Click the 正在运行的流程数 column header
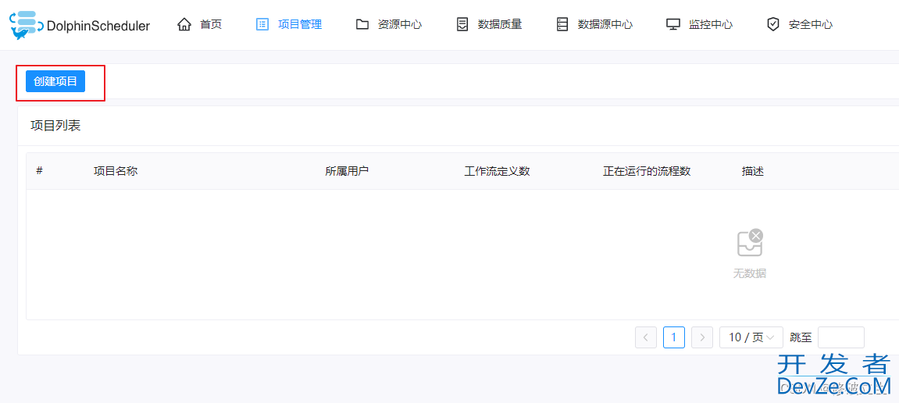 [647, 171]
